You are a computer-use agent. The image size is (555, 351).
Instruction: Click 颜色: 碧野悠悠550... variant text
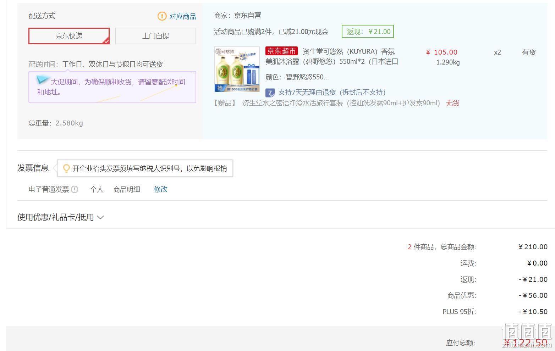297,77
